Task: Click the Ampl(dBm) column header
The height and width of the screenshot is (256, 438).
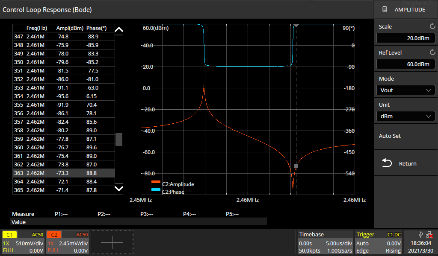Action: click(x=70, y=28)
